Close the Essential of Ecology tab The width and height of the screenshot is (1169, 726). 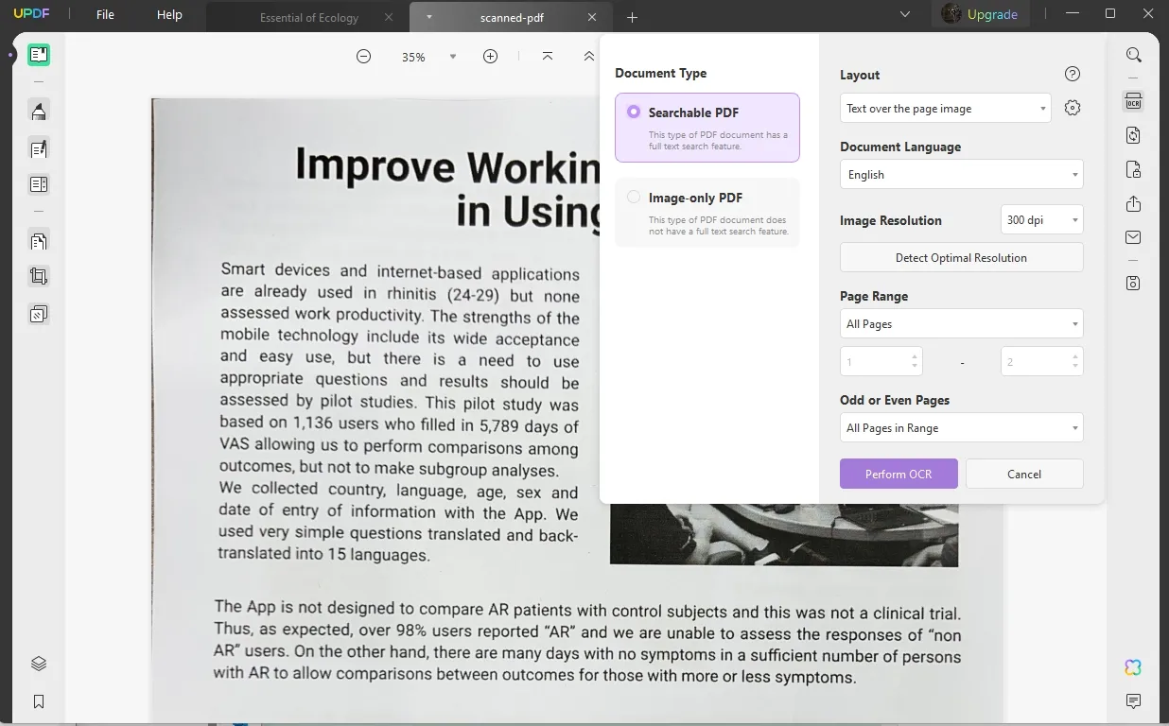pos(390,17)
